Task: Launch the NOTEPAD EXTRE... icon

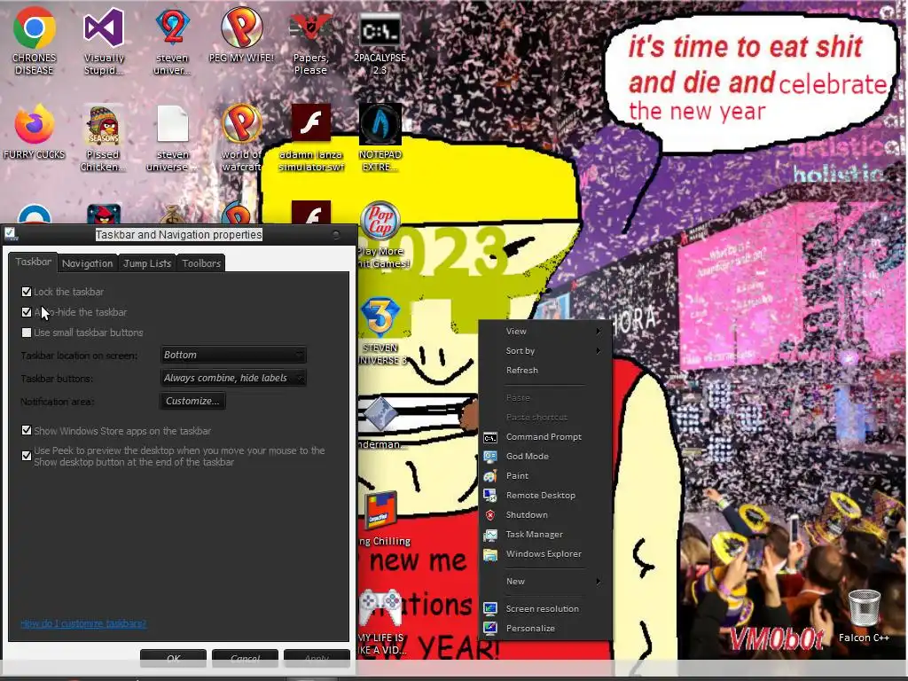Action: pyautogui.click(x=380, y=124)
